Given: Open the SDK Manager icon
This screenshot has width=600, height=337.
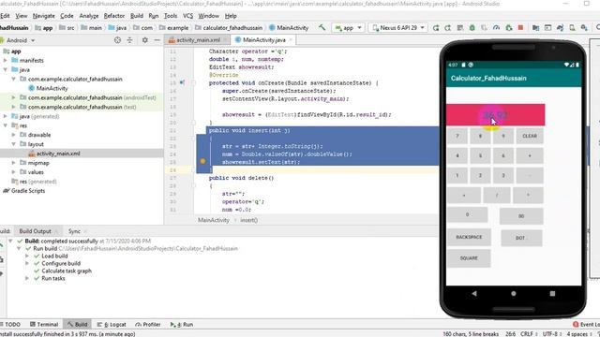Looking at the screenshot, I should click(x=584, y=28).
